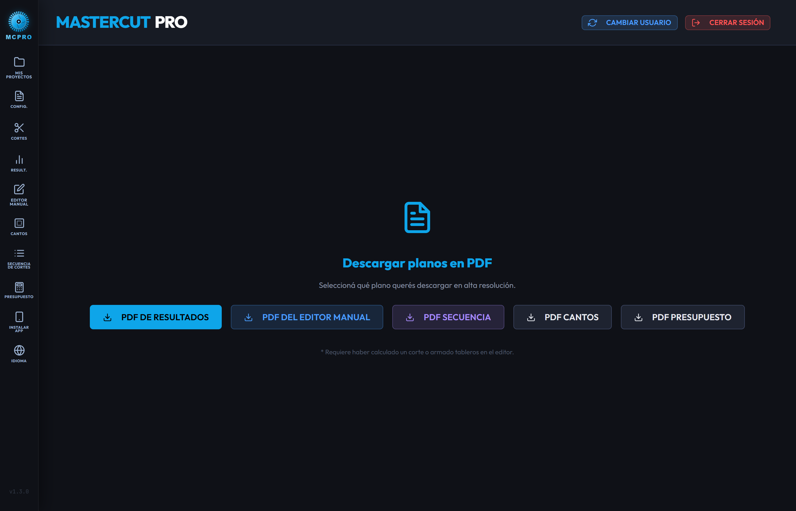The height and width of the screenshot is (511, 796).
Task: Navigate to Config. label in sidebar
Action: point(19,106)
